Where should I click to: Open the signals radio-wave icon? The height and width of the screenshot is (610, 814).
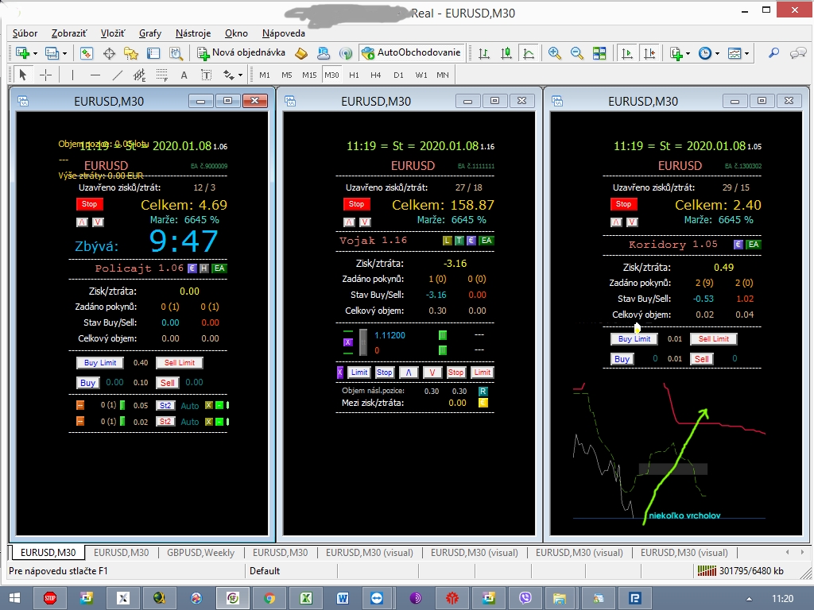coord(345,53)
